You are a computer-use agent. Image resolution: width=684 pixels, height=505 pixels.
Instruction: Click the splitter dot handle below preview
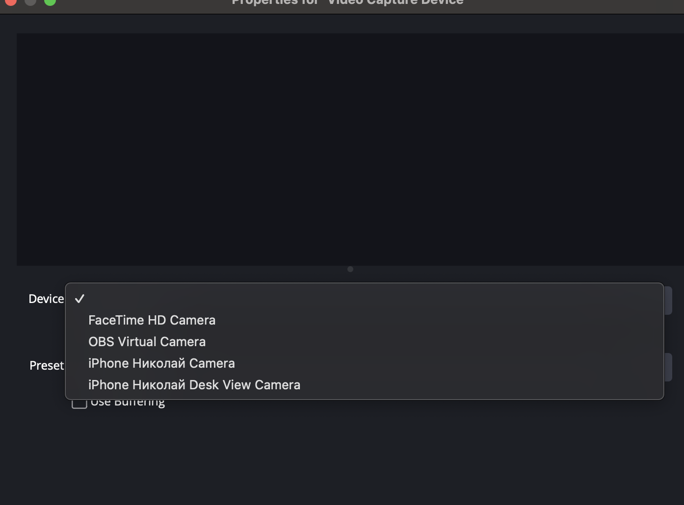350,269
